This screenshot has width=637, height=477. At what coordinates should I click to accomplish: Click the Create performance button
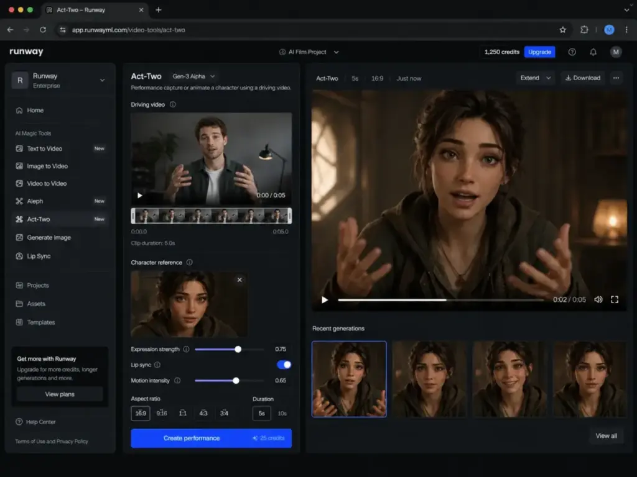pos(212,438)
